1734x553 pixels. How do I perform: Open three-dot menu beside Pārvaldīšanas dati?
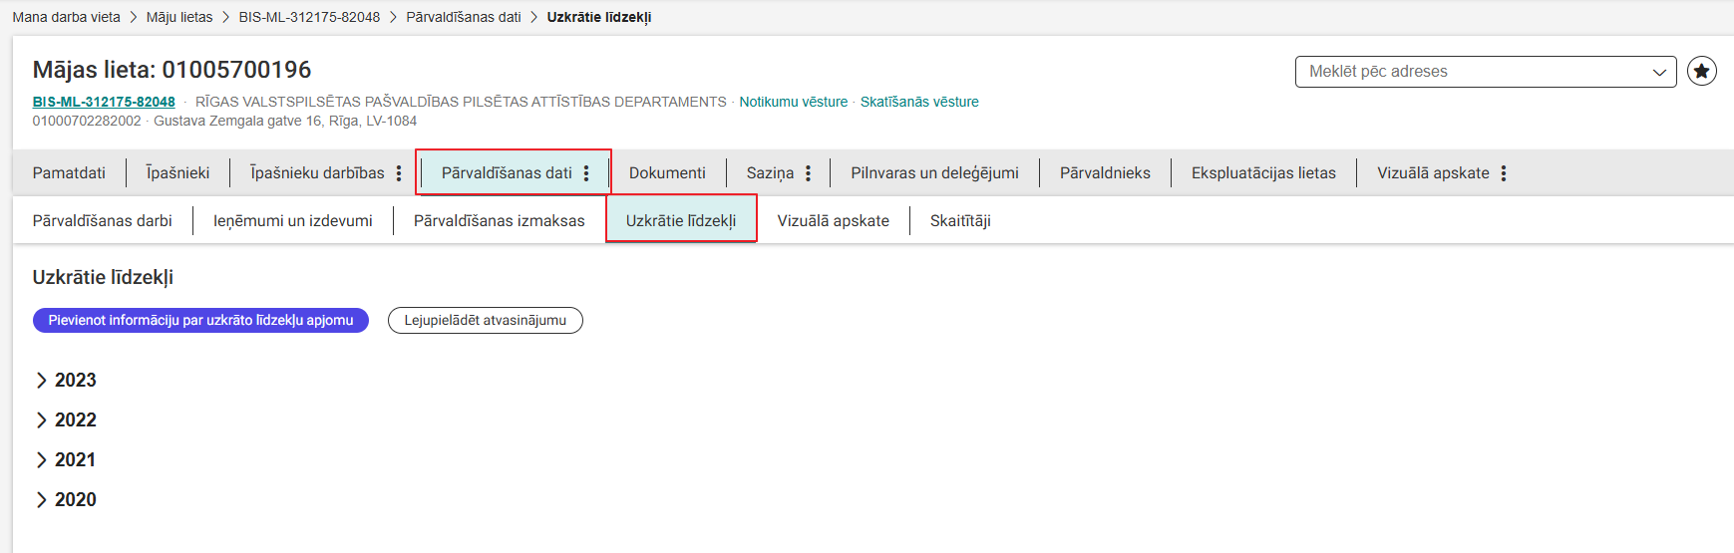coord(586,173)
